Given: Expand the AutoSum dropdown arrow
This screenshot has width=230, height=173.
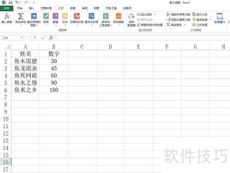Looking at the screenshot, I should 21,25.
